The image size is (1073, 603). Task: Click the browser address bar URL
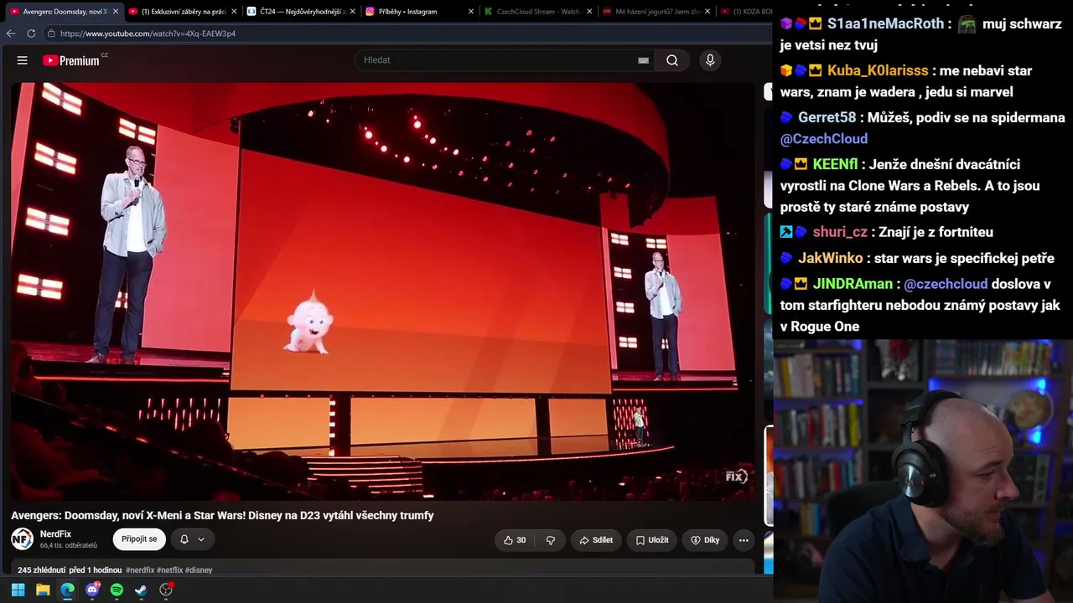pyautogui.click(x=148, y=33)
